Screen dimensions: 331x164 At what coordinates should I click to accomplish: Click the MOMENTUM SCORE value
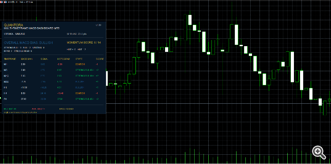[84, 43]
